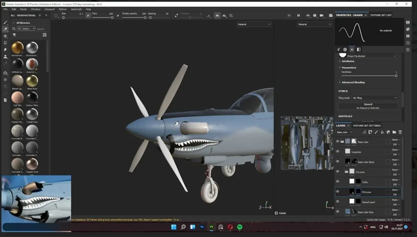Image resolution: width=417 pixels, height=237 pixels.
Task: Click the add fill layer bucket icon
Action: pyautogui.click(x=382, y=132)
